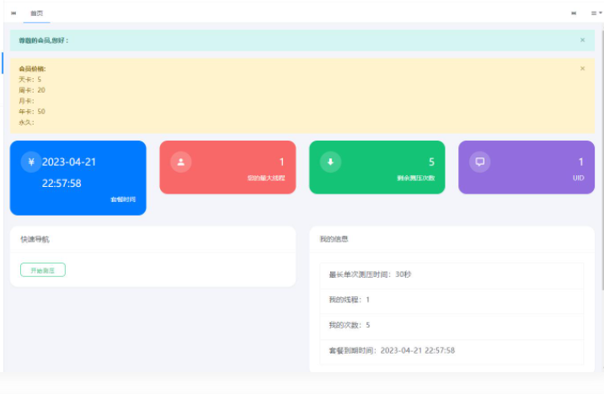Click the vertical scrollbar on the right
604x394 pixels.
pos(601,168)
